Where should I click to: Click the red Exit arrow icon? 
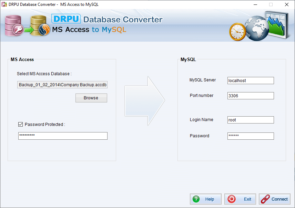pyautogui.click(x=231, y=199)
